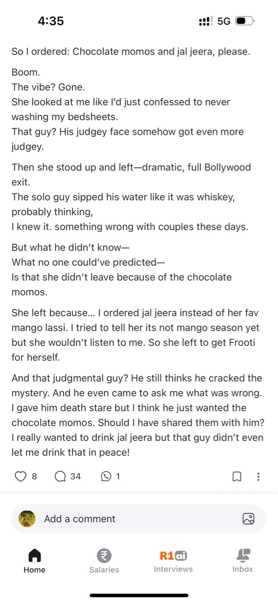Open the R1 AI Interviews tab
The height and width of the screenshot is (603, 278).
pos(173,562)
